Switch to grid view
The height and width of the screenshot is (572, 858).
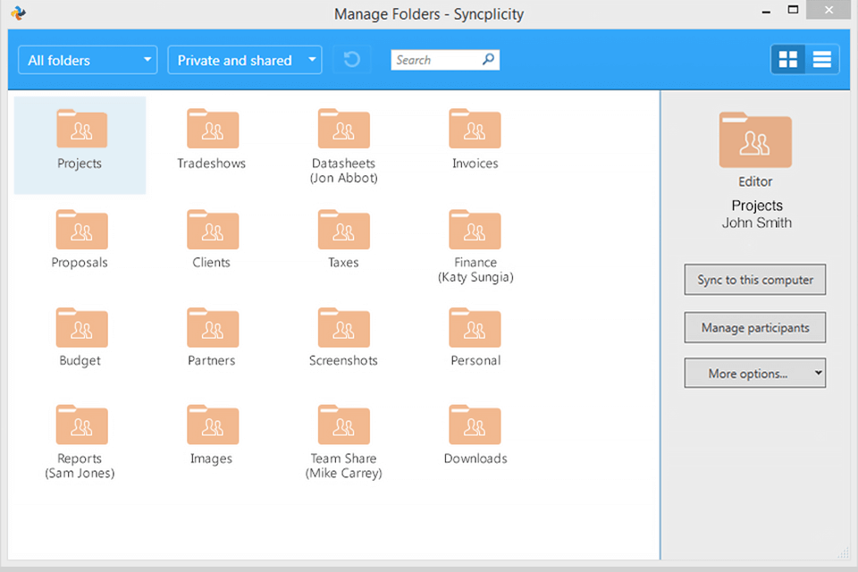click(x=788, y=59)
